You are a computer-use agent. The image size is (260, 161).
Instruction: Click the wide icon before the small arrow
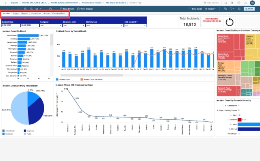point(37,9)
